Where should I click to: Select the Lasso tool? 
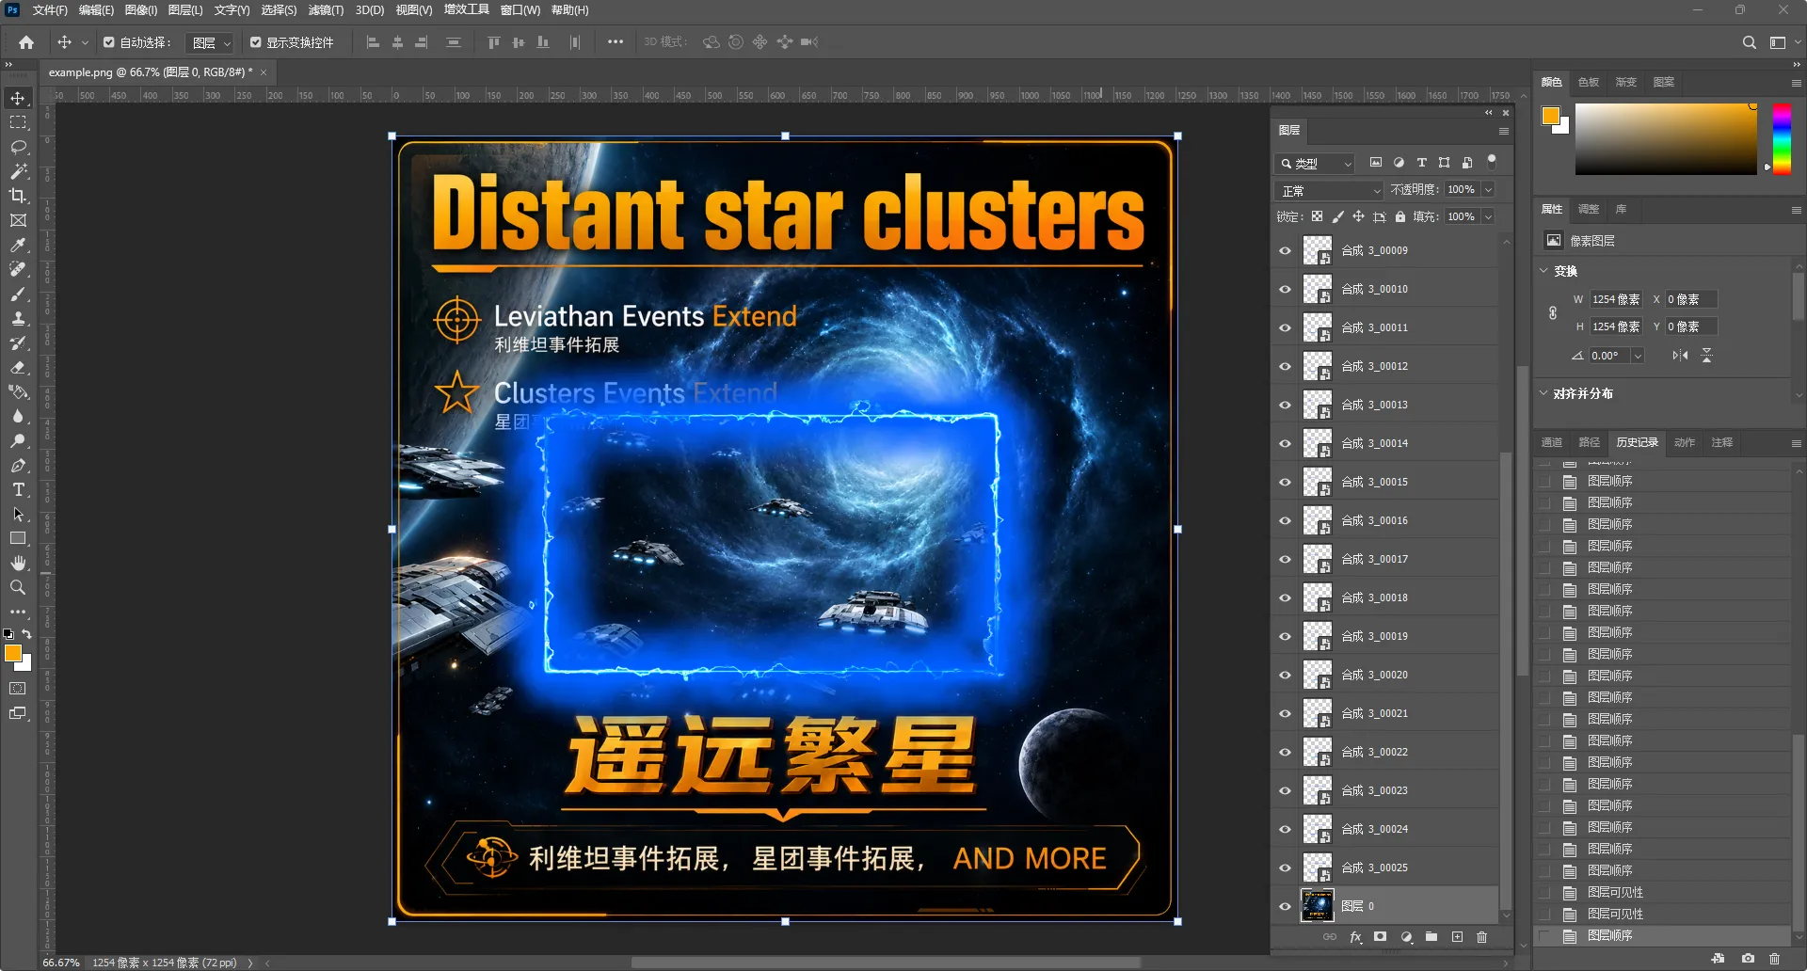(x=18, y=147)
